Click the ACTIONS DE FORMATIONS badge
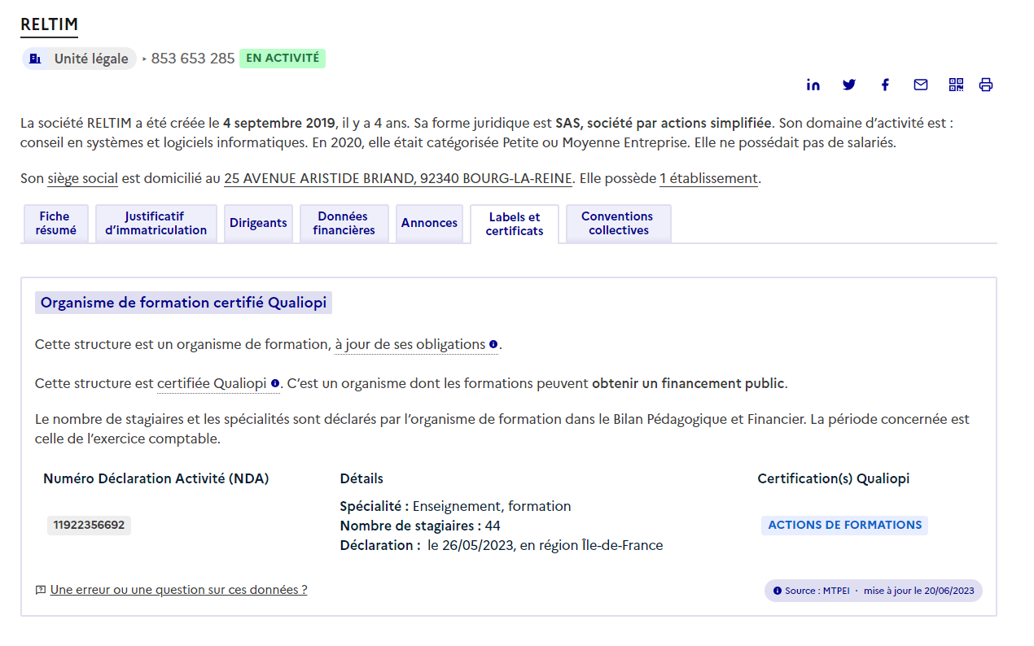Image resolution: width=1034 pixels, height=646 pixels. 844,526
